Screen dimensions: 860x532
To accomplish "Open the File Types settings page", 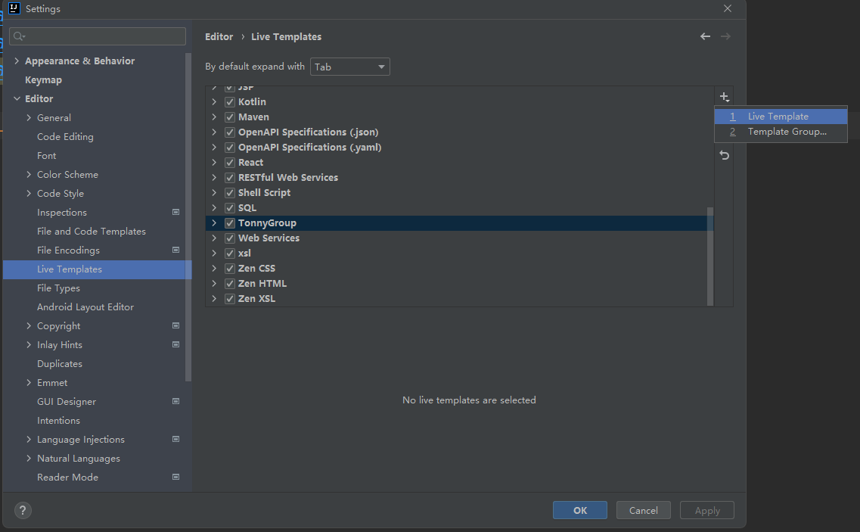I will click(x=59, y=288).
